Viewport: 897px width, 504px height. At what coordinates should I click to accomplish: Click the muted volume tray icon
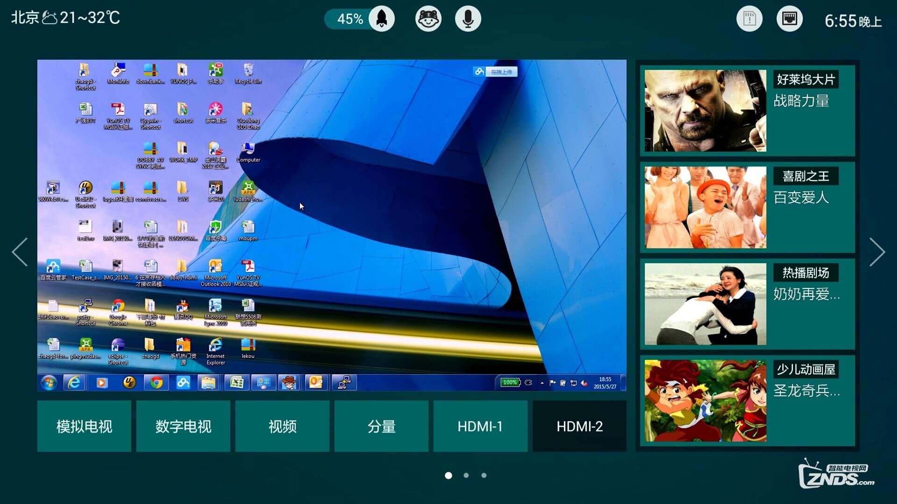584,383
